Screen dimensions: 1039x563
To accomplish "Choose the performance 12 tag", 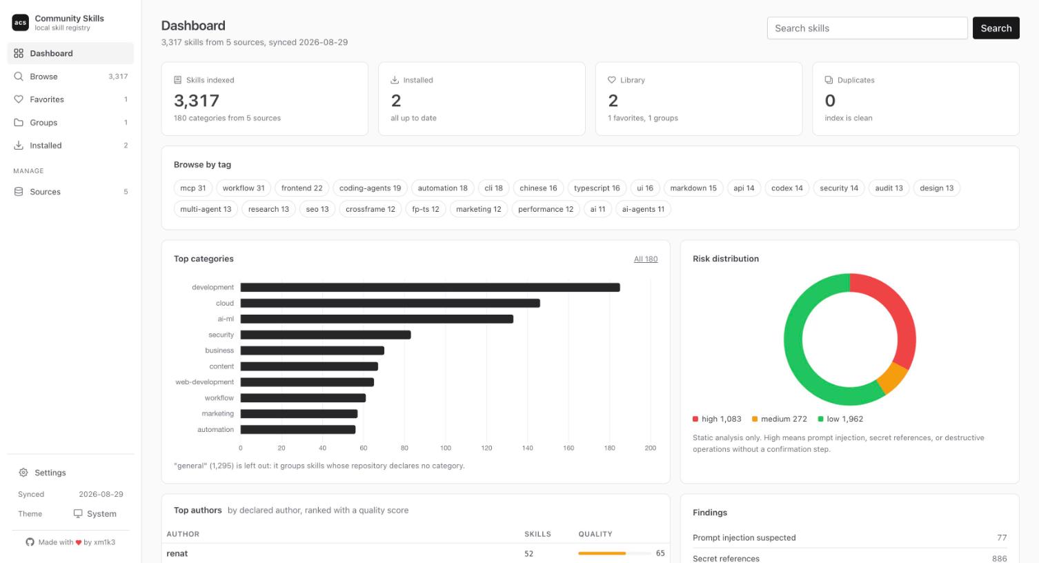I will (x=546, y=209).
